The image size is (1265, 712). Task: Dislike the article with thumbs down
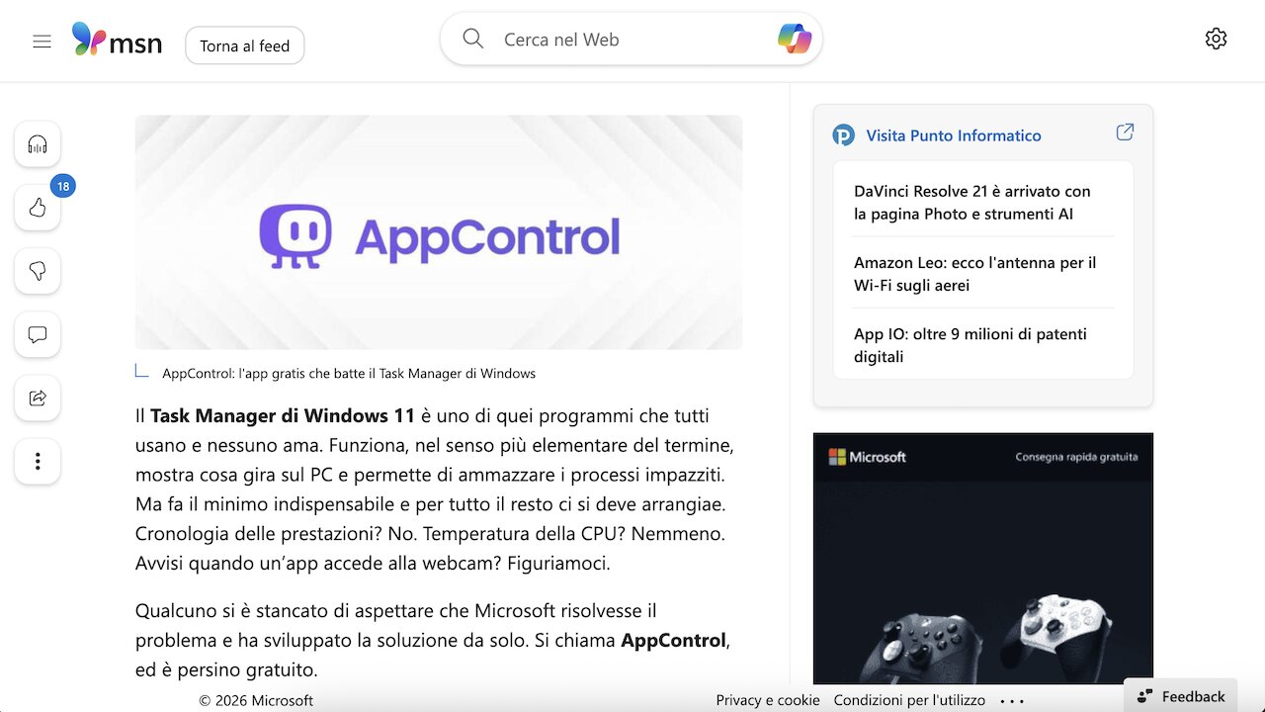pyautogui.click(x=38, y=271)
